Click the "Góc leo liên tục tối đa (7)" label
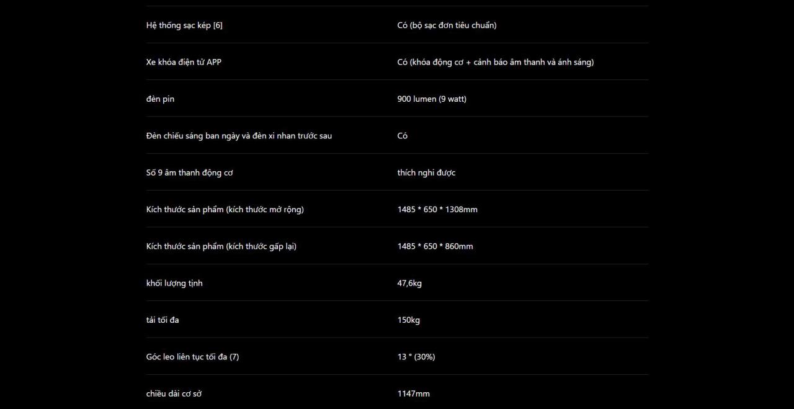Image resolution: width=794 pixels, height=409 pixels. 192,357
